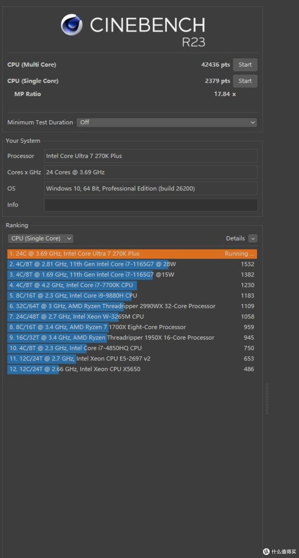Click the Processor field Intel Core Ultra 7 270K Plus
Viewport: 299px width, 558px height.
click(151, 156)
